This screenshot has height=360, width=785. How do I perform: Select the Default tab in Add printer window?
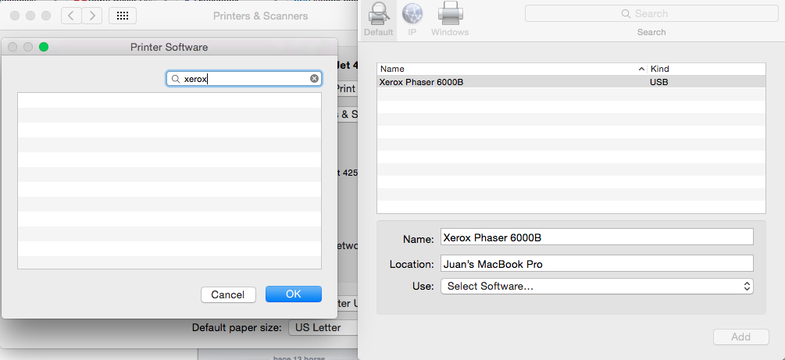(378, 20)
